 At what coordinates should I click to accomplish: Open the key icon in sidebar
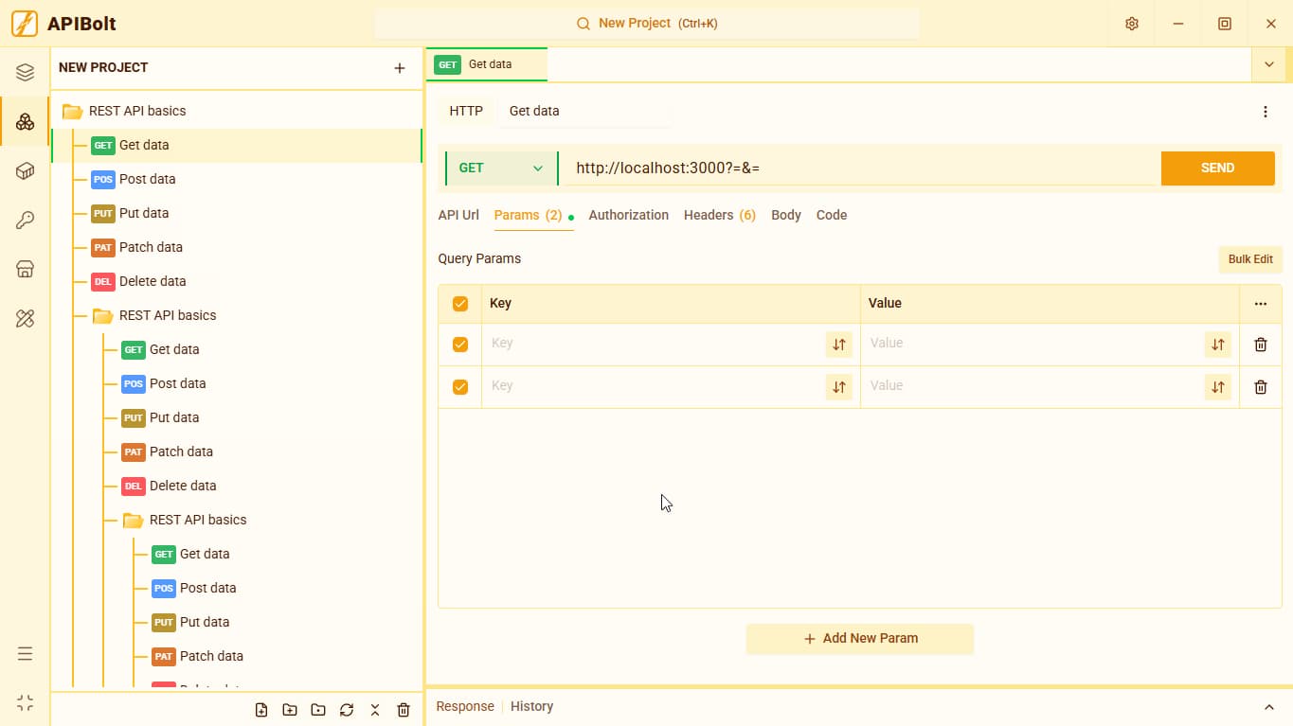coord(26,221)
